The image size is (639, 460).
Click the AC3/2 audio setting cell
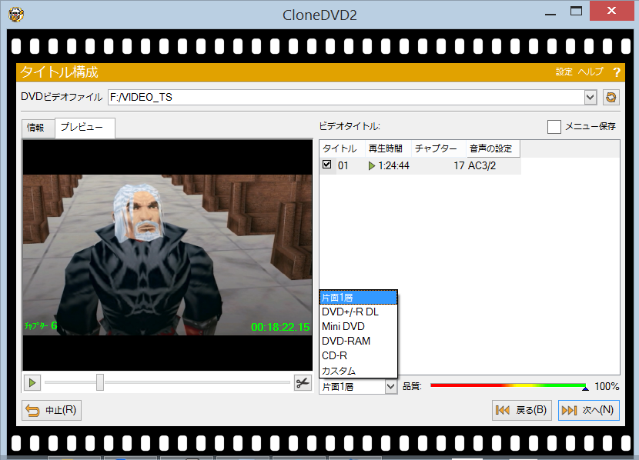[482, 165]
